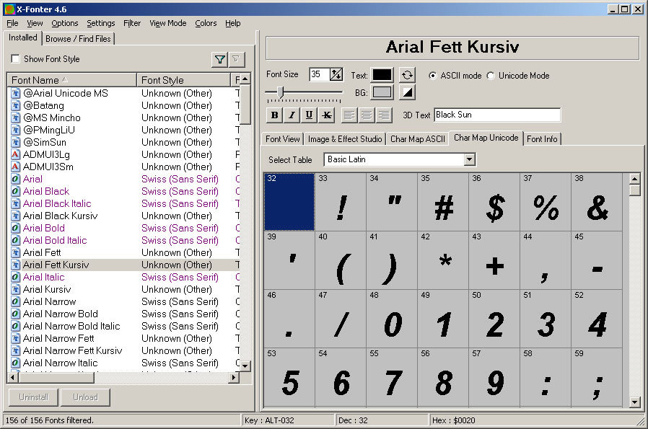
Task: Sort by Font Style column header
Action: point(183,80)
